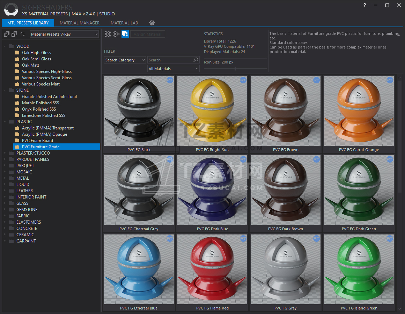
Task: Adjust the Icon Size slider handle
Action: pos(235,69)
